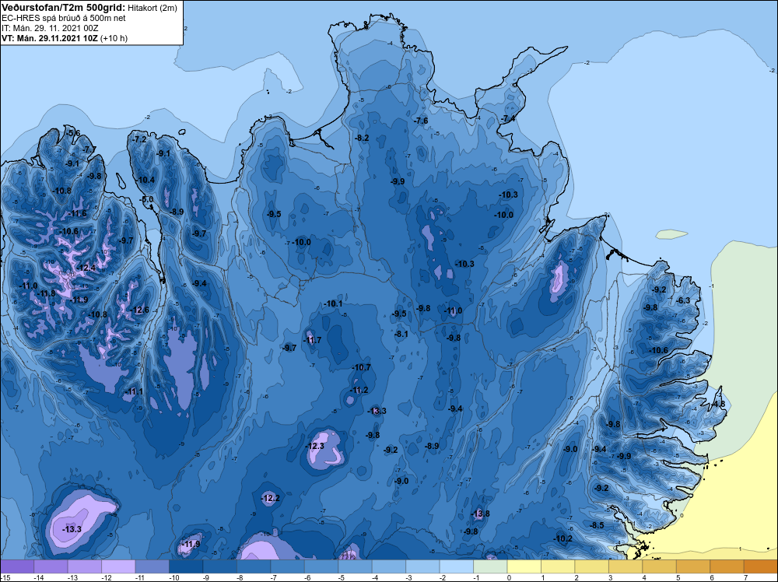Select the legend swatch labeled -3
This screenshot has width=778, height=582.
[422, 566]
